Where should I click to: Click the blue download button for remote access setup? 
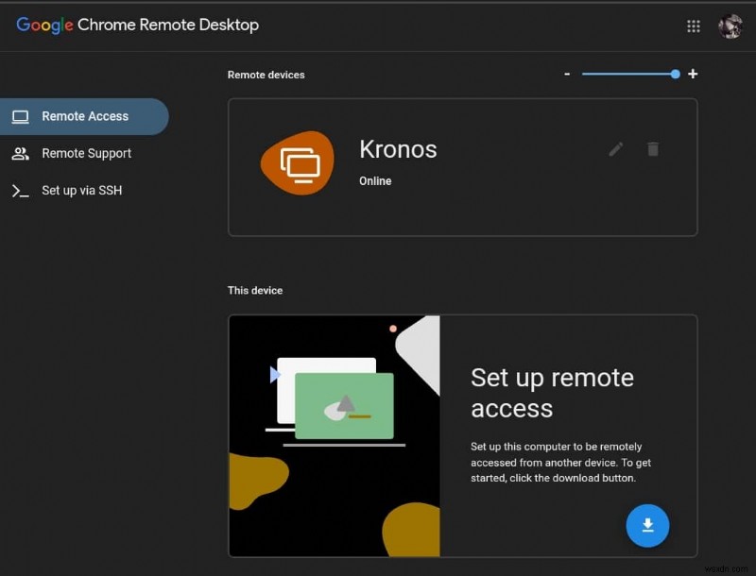tap(647, 526)
